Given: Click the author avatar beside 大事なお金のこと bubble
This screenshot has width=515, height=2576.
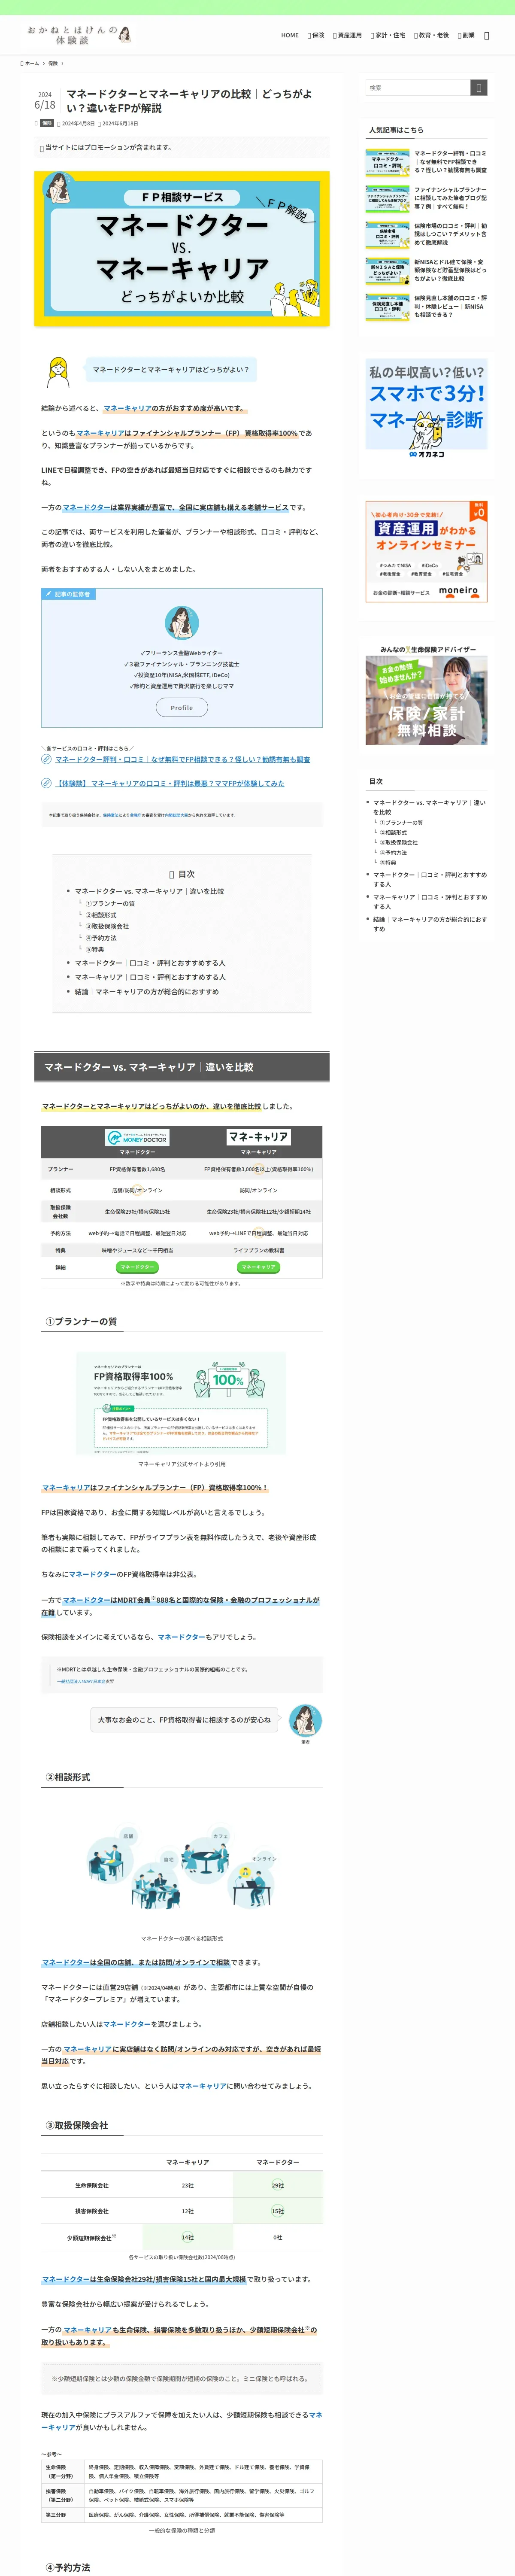Looking at the screenshot, I should click(x=305, y=1720).
